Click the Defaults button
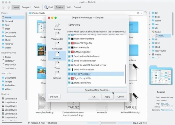Image resolution: width=175 pixels, height=125 pixels. (x=54, y=97)
